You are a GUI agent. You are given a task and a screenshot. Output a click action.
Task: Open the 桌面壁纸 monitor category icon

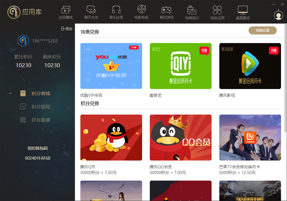click(243, 10)
